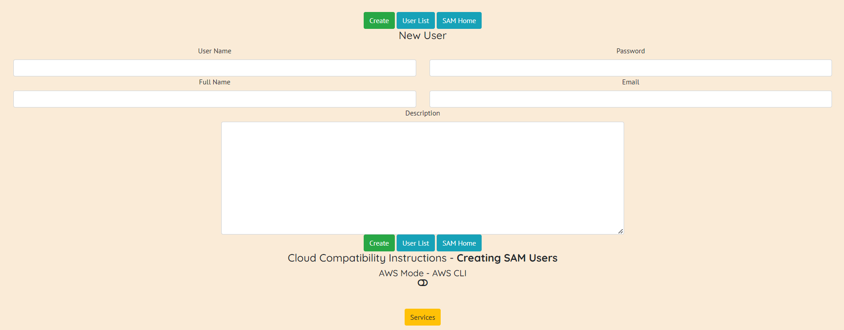Focus the Password input field
This screenshot has height=330, width=844.
[630, 68]
